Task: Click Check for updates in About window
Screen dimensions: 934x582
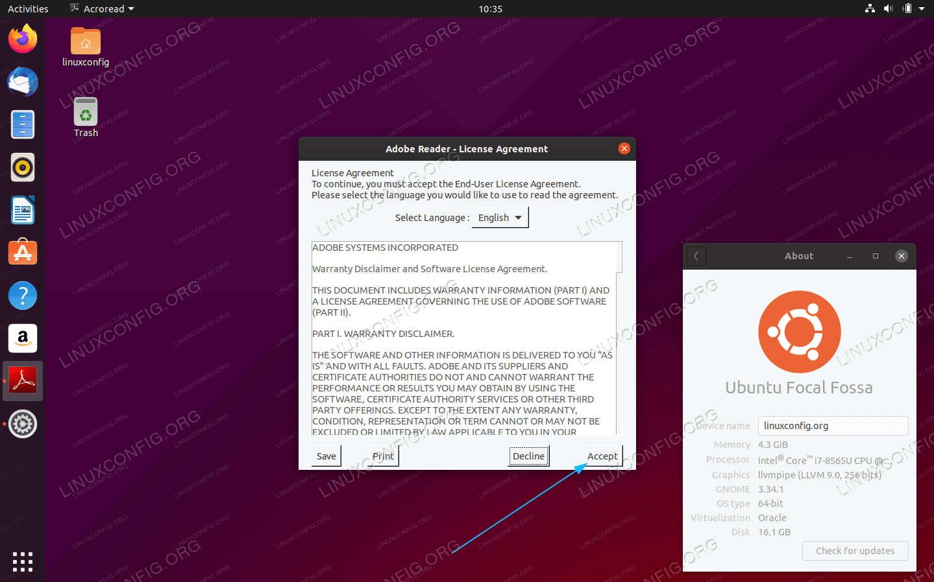Action: [855, 551]
